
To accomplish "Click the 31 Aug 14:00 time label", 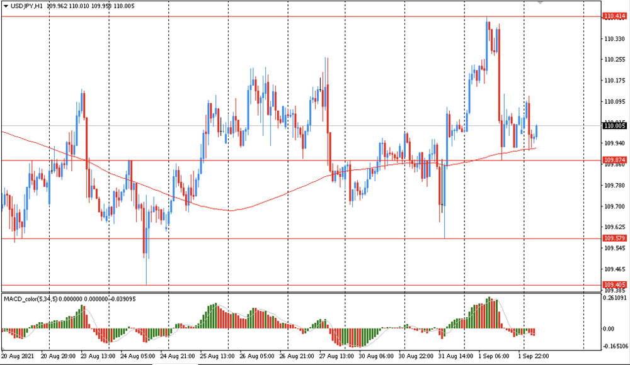I will [456, 356].
